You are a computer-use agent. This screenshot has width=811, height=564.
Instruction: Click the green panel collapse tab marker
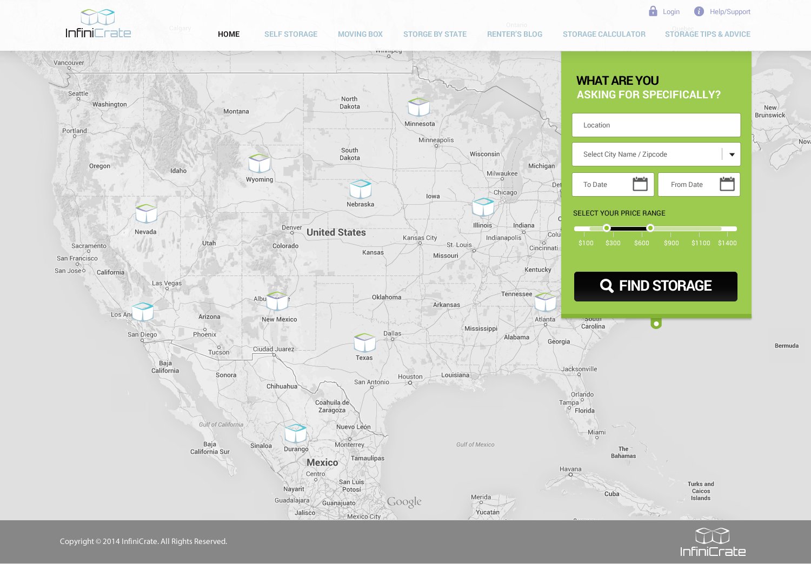656,324
